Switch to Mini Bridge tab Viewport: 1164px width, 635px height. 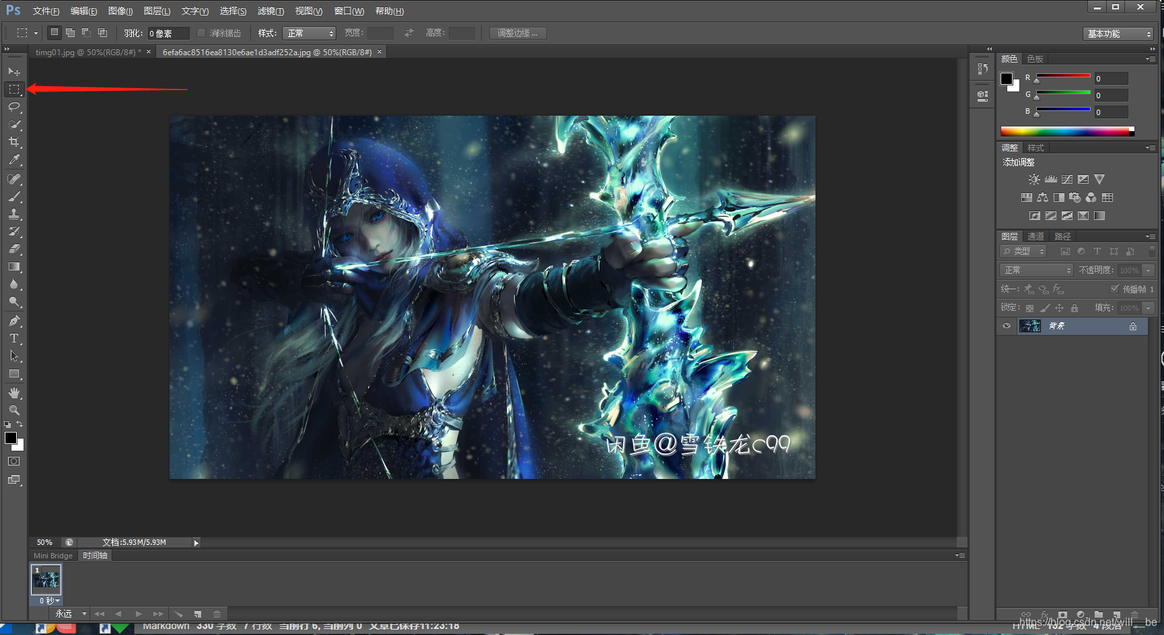(x=53, y=556)
